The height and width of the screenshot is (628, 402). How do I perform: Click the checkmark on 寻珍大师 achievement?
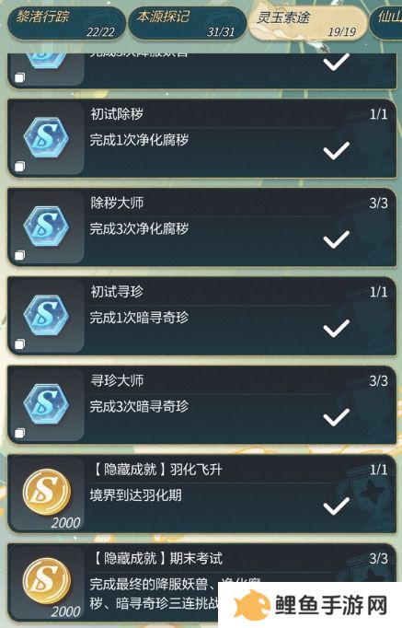(336, 417)
